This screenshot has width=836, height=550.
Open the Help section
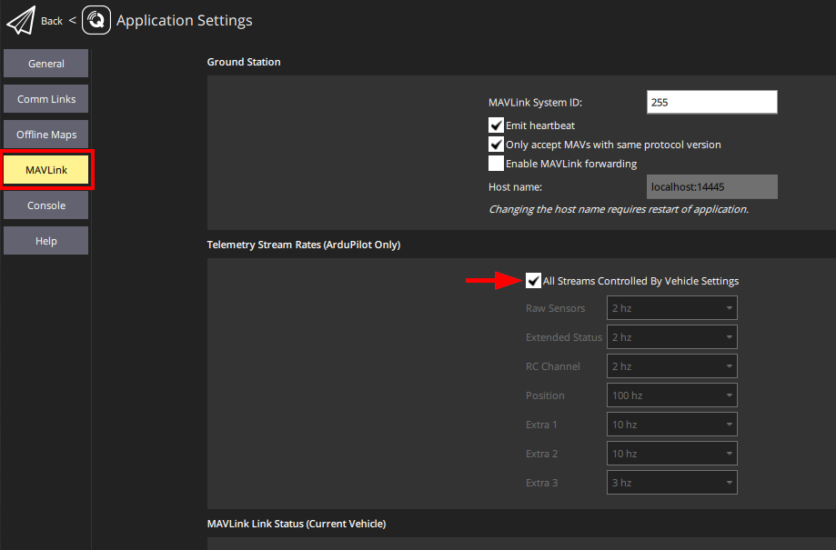(45, 240)
